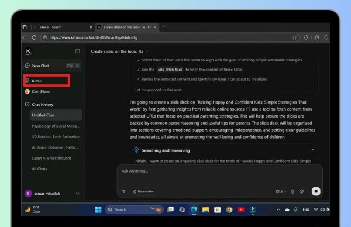This screenshot has width=351, height=227.
Task: Start a New Chat
Action: pyautogui.click(x=53, y=66)
